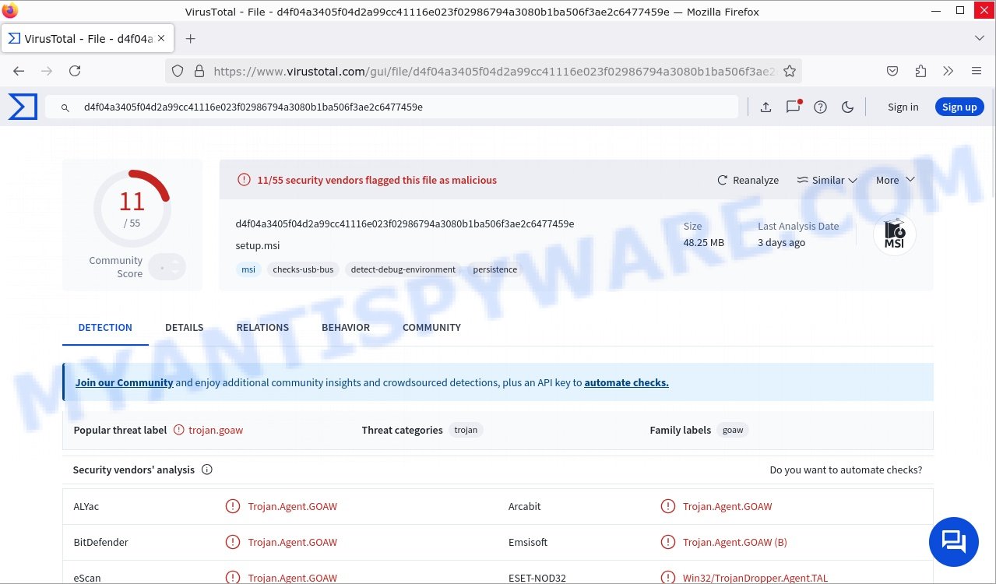
Task: Click the checks-usb-bus tag
Action: coord(303,269)
